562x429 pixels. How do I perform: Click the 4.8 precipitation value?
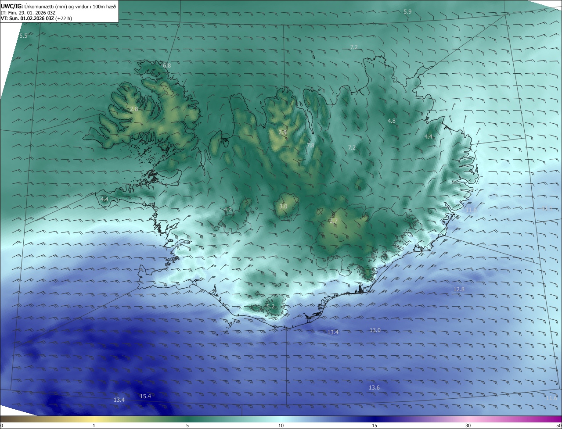pos(392,121)
